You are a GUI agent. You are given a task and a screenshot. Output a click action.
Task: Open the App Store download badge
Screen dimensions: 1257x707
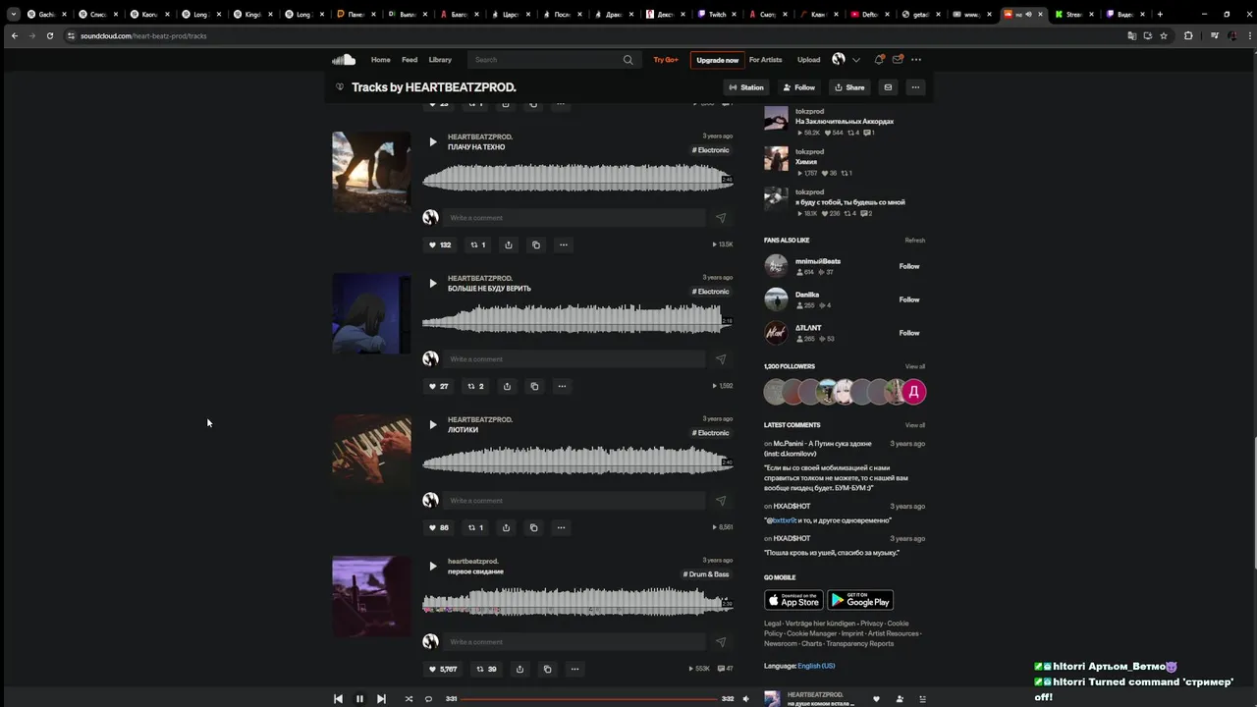pos(793,600)
